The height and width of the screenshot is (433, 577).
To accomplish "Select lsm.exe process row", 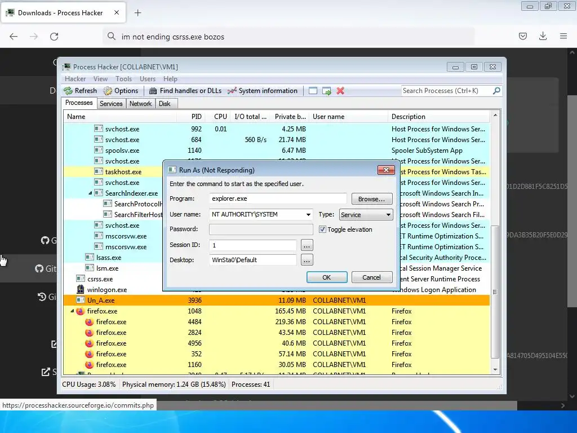I will (277, 268).
